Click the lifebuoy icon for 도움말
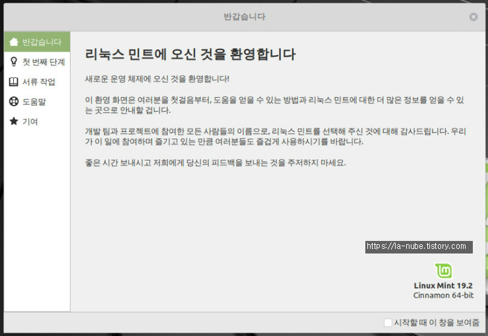The height and width of the screenshot is (336, 488). pos(14,102)
